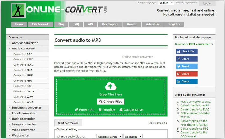The width and height of the screenshot is (225, 139).
Task: Click the Enter URL link
Action: [x=85, y=110]
